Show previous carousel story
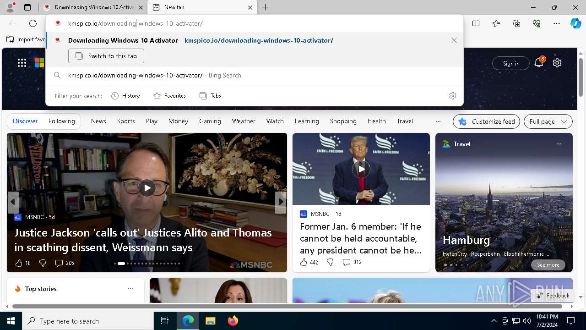The width and height of the screenshot is (586, 330). (x=13, y=202)
